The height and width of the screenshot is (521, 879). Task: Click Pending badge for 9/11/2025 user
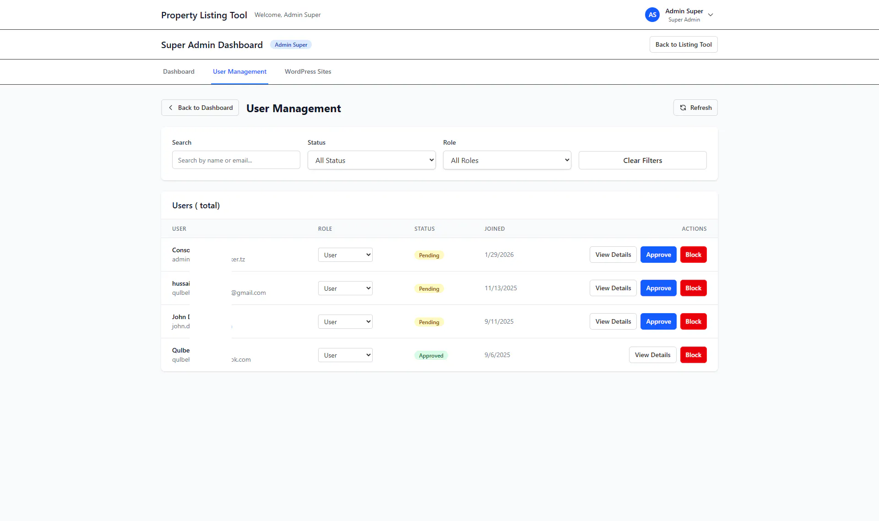pos(429,322)
